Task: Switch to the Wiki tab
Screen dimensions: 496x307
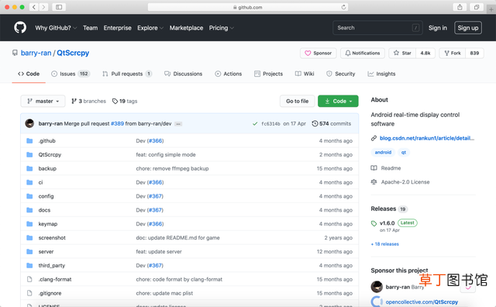Action: (305, 74)
